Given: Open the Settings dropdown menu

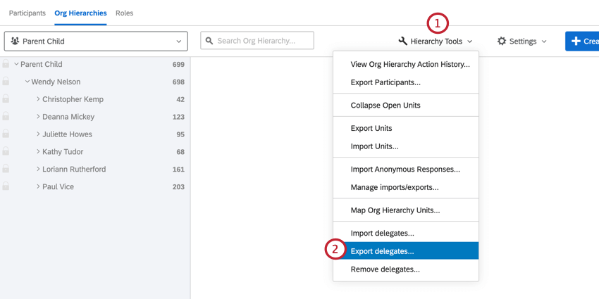Looking at the screenshot, I should pos(521,42).
